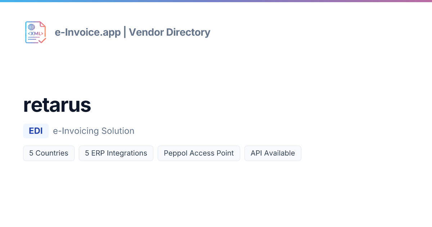
Task: Click the XML document logo icon
Action: [x=36, y=32]
